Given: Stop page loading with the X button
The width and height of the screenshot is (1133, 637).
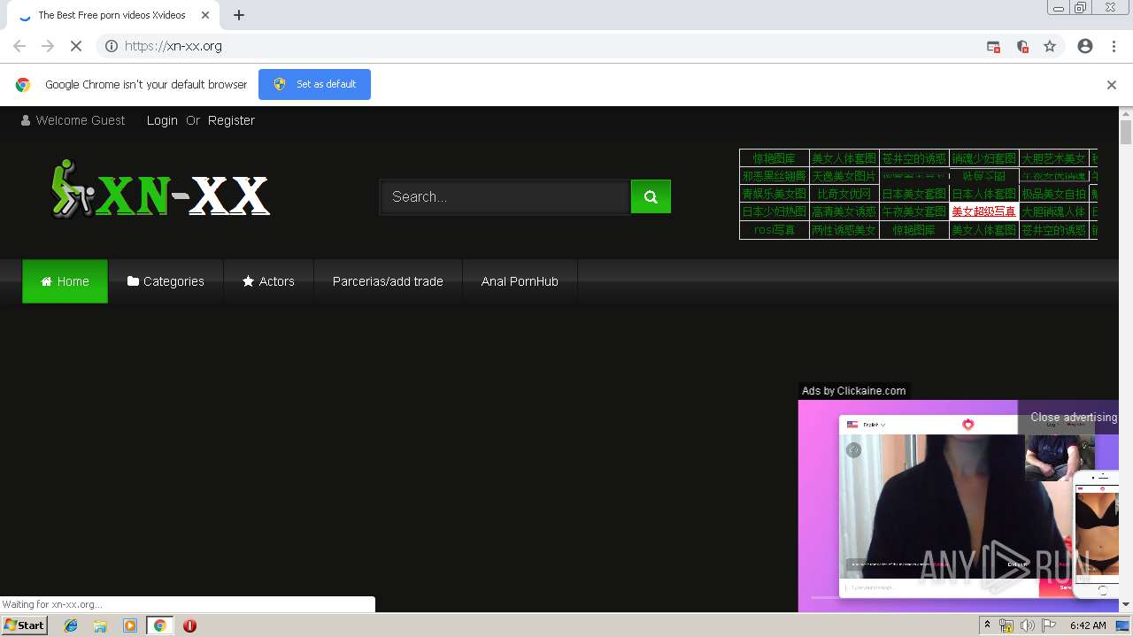Looking at the screenshot, I should click(76, 46).
